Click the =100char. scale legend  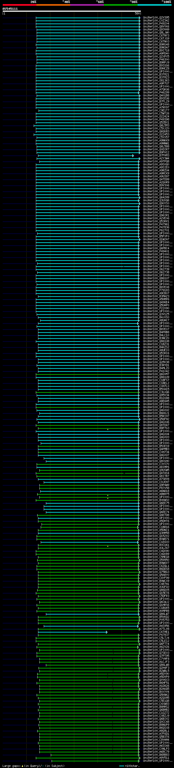click(129, 766)
